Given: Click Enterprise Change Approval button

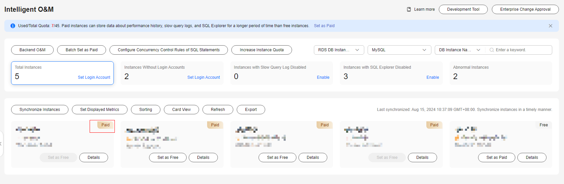Looking at the screenshot, I should coord(525,9).
